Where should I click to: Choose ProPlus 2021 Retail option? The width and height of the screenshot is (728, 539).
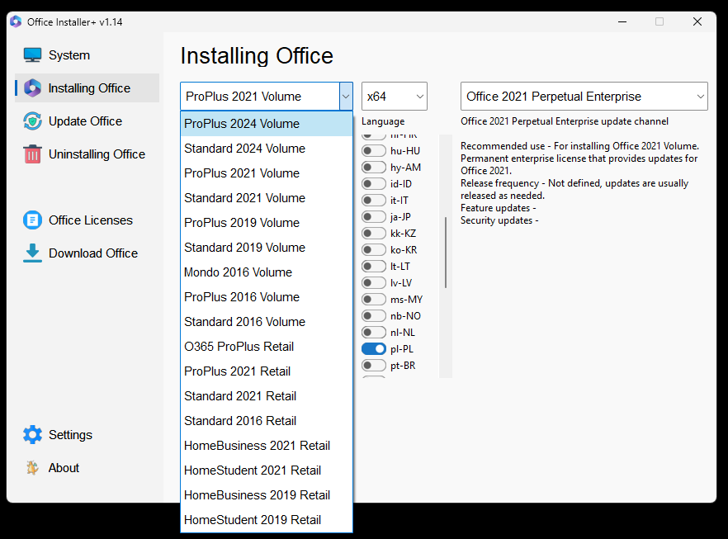coord(267,371)
